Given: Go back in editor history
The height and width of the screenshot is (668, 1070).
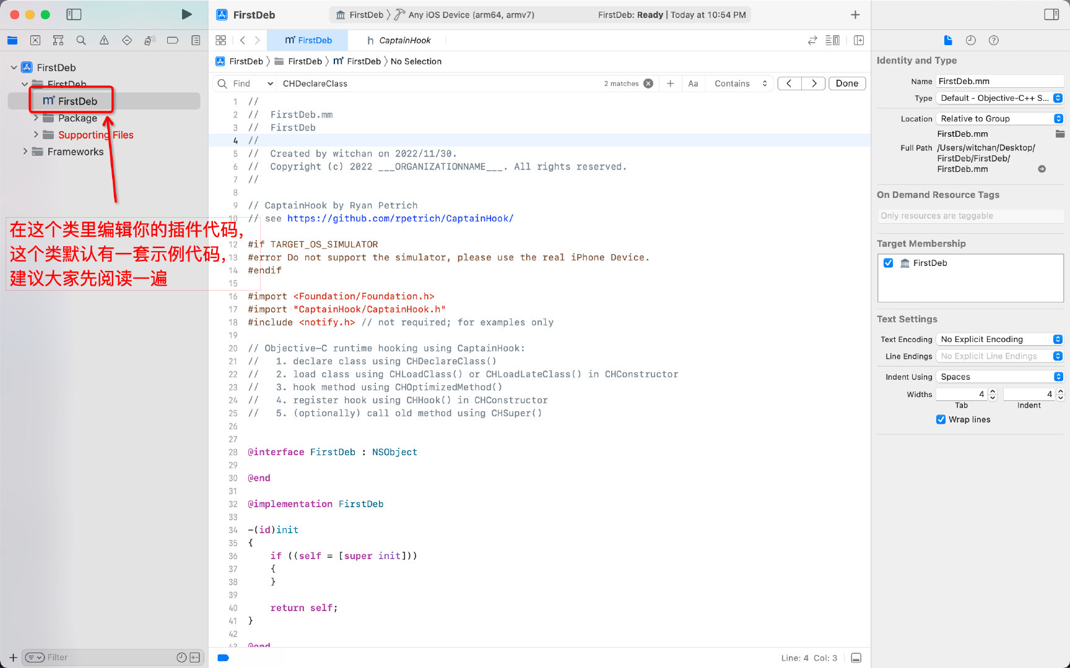Looking at the screenshot, I should click(243, 40).
